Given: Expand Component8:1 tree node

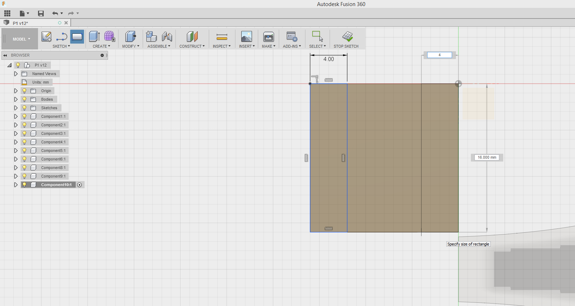Looking at the screenshot, I should (16, 168).
